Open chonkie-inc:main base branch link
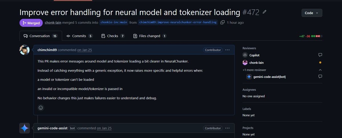Viewport: 342px width, 138px height. click(x=113, y=22)
